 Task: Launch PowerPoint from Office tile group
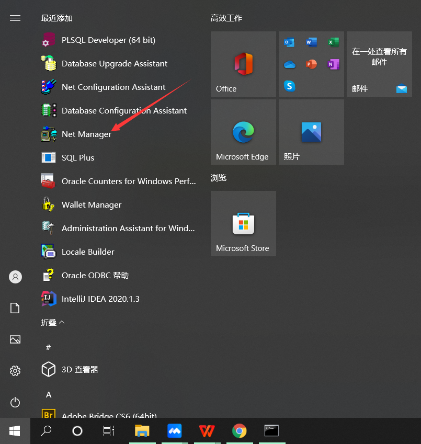[x=311, y=64]
